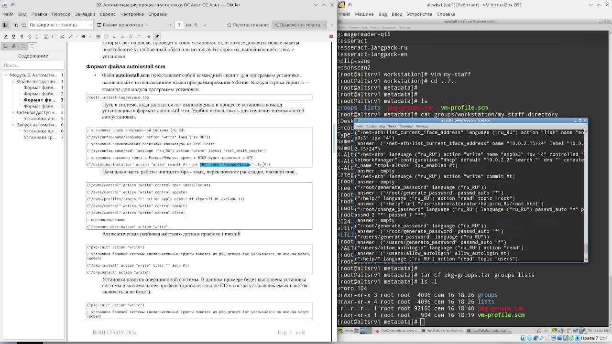Select the pop-up note annotation tool
Image resolution: width=612 pixels, height=344 pixels.
(x=55, y=36)
